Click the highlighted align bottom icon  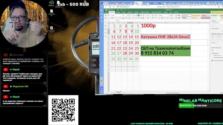coord(139,15)
